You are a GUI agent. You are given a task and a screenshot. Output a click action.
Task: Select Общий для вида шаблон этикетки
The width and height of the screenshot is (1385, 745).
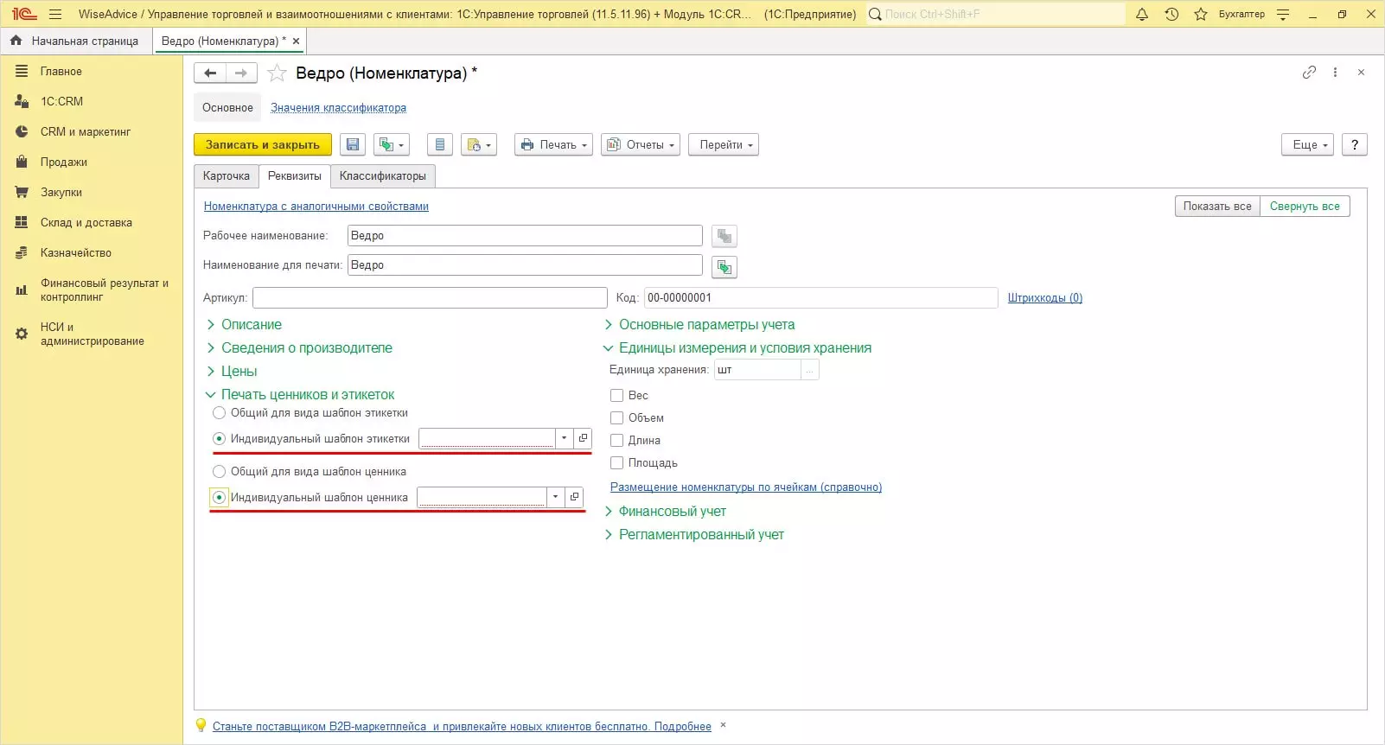click(x=220, y=413)
